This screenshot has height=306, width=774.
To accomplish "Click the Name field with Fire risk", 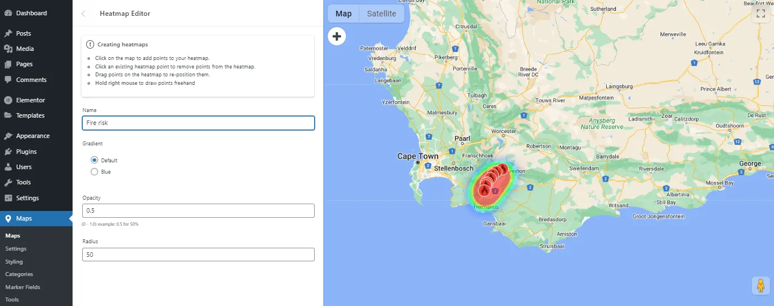I will (198, 123).
